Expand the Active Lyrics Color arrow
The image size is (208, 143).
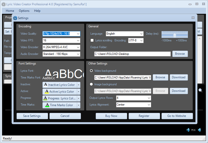coord(79,92)
